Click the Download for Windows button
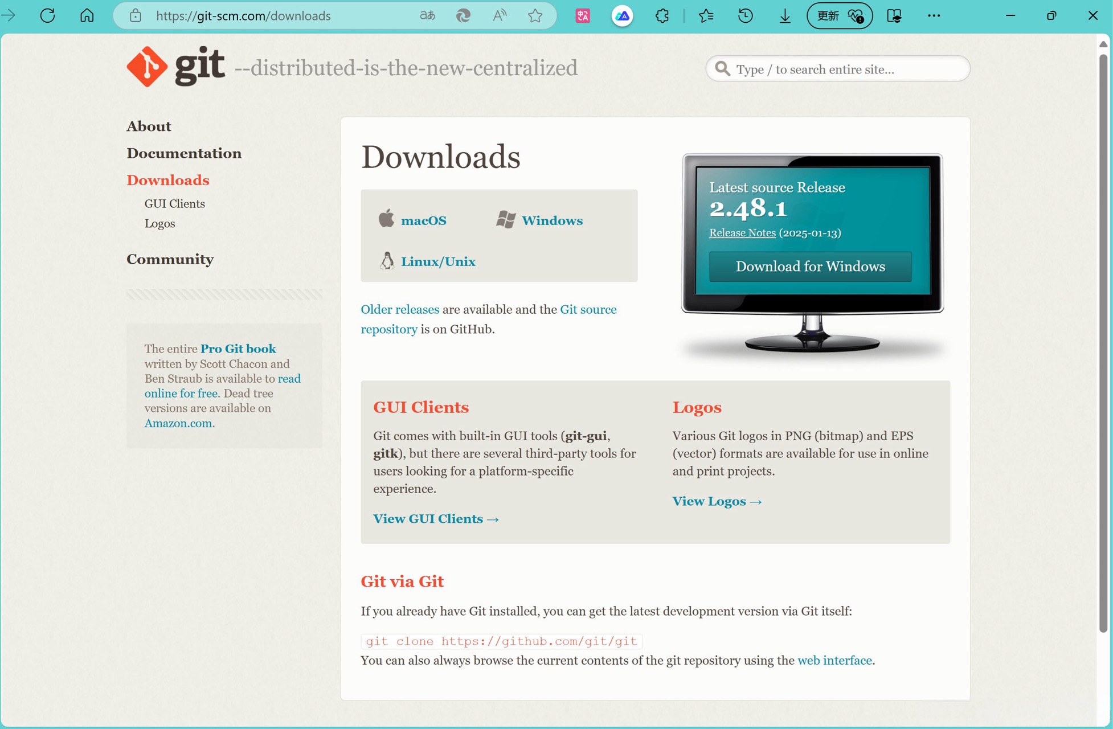The image size is (1113, 729). click(809, 267)
